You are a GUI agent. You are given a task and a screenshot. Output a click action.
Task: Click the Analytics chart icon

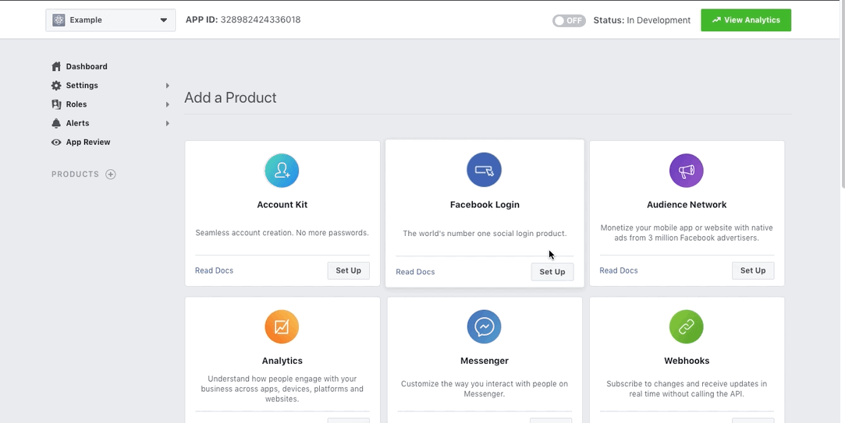tap(282, 326)
